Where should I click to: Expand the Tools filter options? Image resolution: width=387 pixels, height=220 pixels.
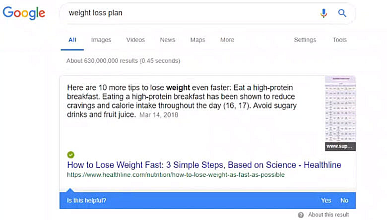coord(340,40)
